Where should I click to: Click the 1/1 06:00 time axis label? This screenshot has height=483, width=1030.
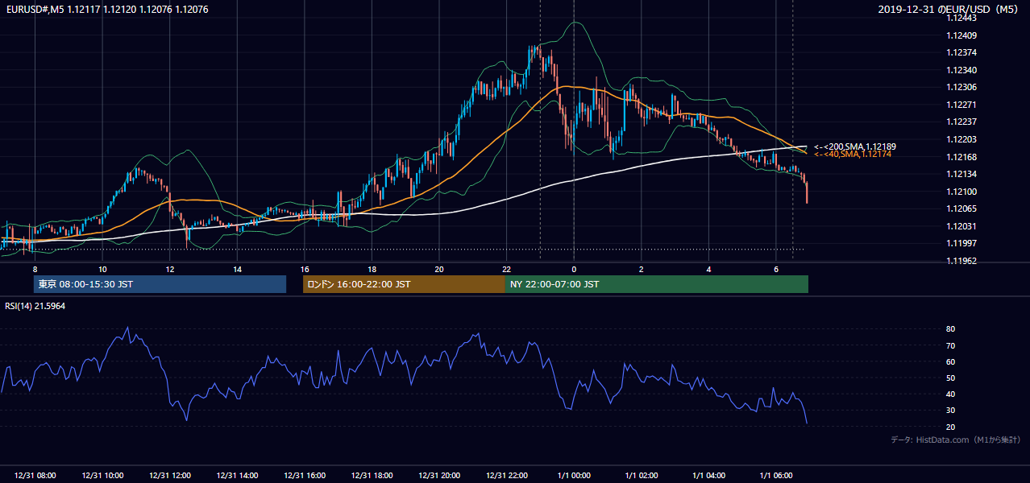pyautogui.click(x=776, y=476)
